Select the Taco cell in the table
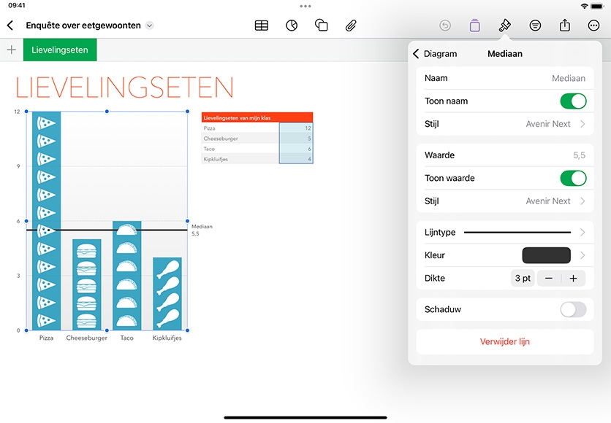Screen dimensions: 611x423 point(240,149)
